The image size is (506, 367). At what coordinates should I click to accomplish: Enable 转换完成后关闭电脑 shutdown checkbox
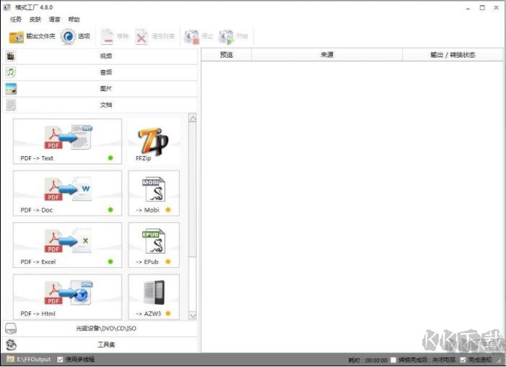click(393, 359)
